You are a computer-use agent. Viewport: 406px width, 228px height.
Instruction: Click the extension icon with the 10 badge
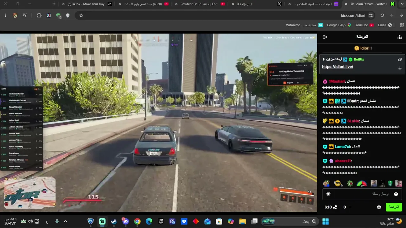click(x=58, y=16)
